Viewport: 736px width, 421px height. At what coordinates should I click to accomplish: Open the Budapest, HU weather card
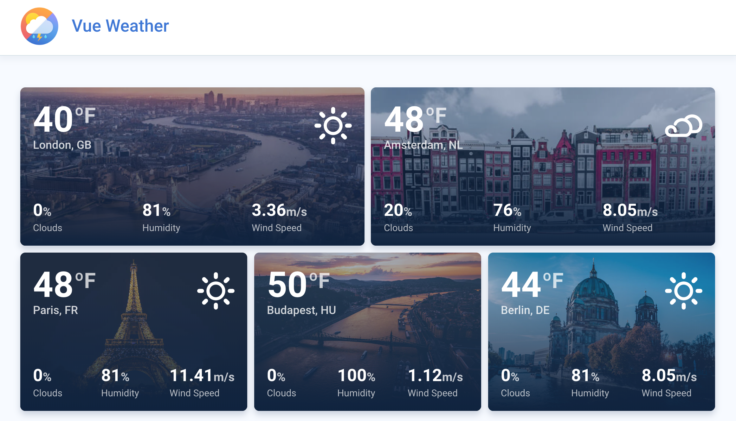click(368, 332)
